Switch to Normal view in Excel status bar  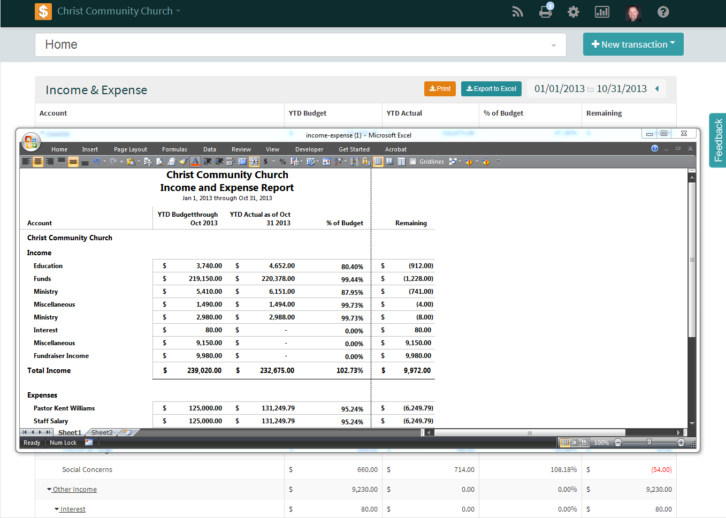(565, 443)
